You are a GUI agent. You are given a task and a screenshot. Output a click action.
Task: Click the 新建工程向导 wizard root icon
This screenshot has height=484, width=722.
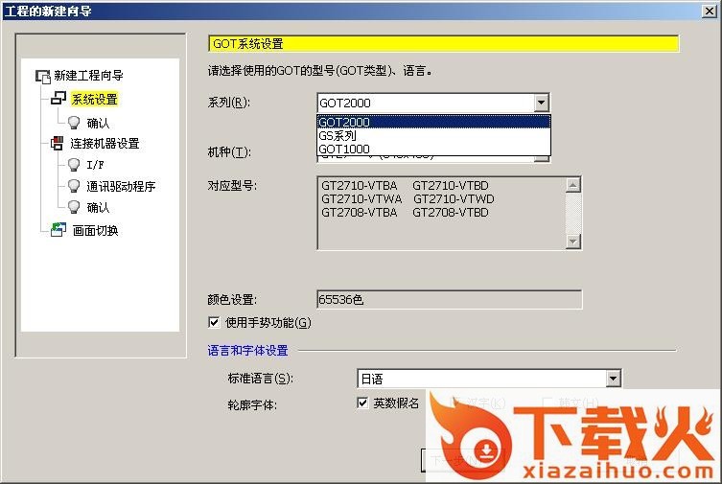click(43, 76)
